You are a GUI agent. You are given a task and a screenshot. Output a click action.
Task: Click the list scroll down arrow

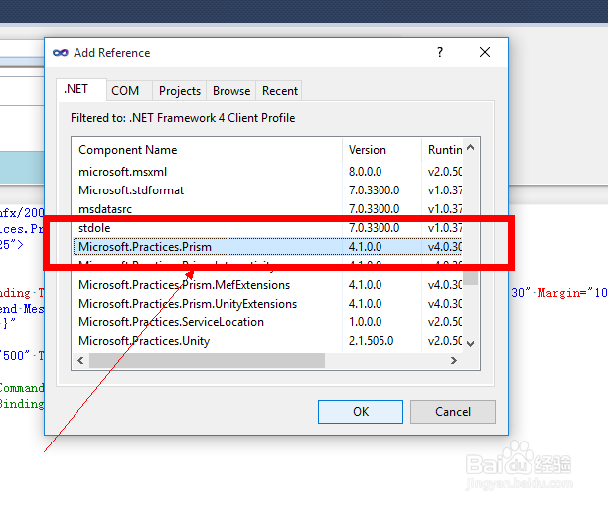point(470,344)
